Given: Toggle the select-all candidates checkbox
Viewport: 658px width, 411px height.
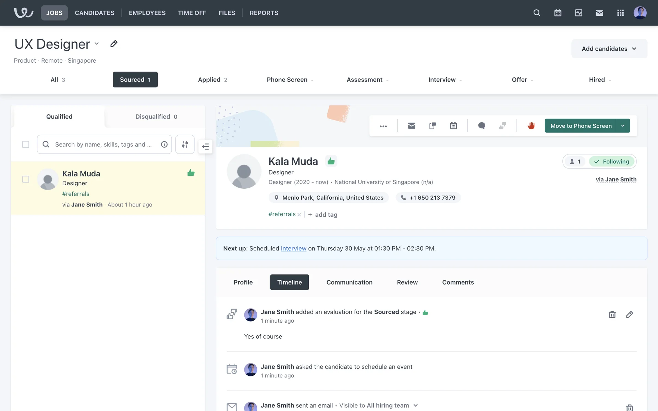Looking at the screenshot, I should pos(26,144).
